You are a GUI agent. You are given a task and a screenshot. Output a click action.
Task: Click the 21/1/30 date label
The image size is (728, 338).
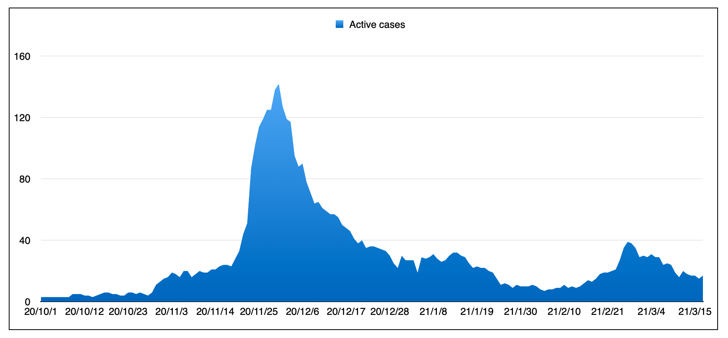pyautogui.click(x=521, y=312)
